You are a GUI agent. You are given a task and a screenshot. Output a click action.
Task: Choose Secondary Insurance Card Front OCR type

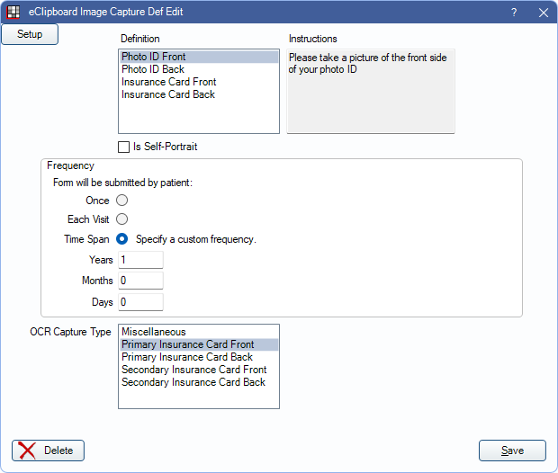point(193,370)
